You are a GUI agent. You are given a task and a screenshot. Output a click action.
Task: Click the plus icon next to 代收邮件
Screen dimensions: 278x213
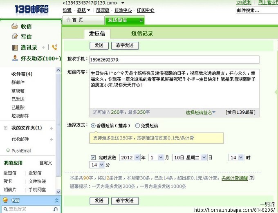[x=52, y=139]
